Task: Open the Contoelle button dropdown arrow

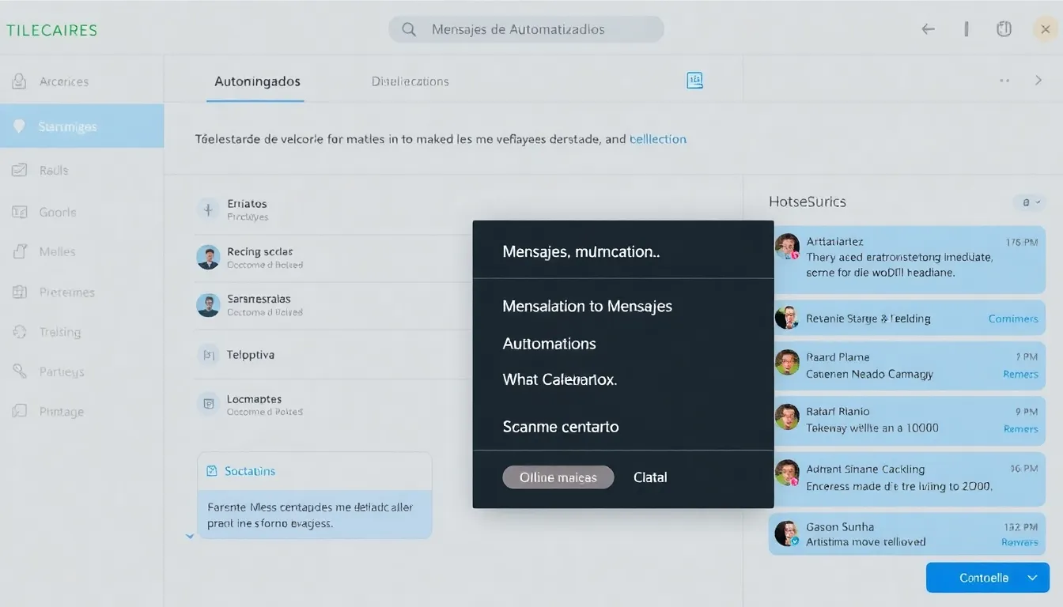Action: click(x=1032, y=578)
